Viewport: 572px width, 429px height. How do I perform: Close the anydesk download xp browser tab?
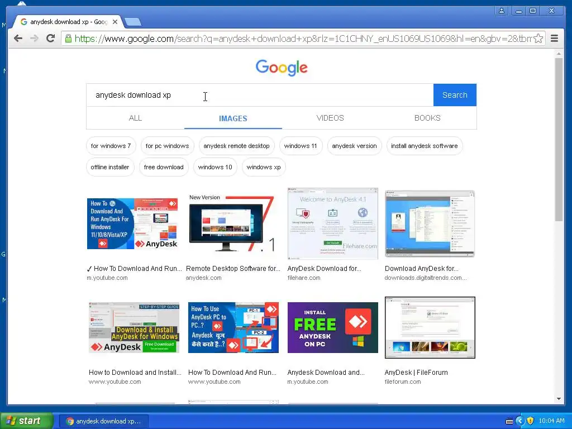coord(115,22)
